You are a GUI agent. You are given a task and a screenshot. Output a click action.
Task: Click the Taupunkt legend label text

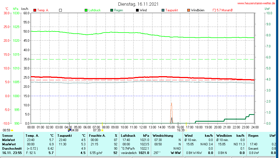pos(172,10)
